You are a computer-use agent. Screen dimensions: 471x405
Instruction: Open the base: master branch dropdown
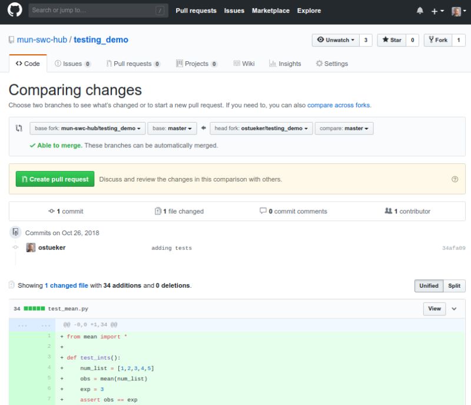tap(173, 128)
